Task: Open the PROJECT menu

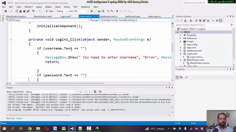Action: click(x=29, y=7)
